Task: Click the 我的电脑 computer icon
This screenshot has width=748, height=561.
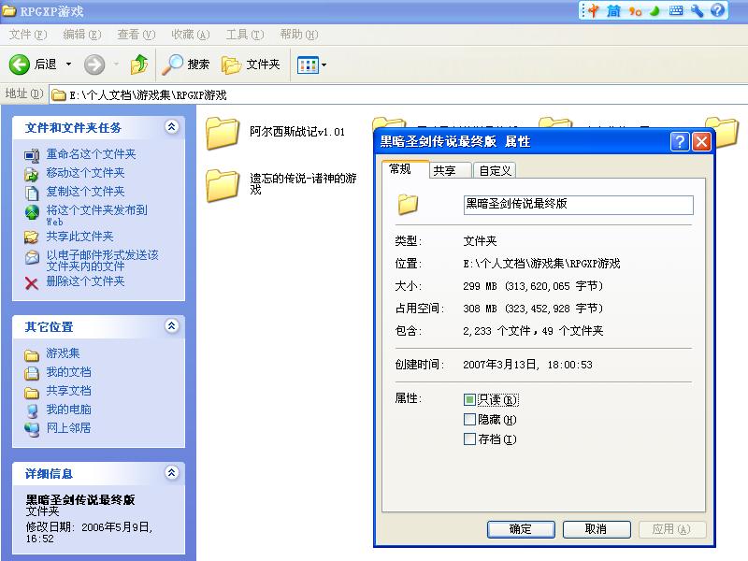Action: tap(32, 411)
